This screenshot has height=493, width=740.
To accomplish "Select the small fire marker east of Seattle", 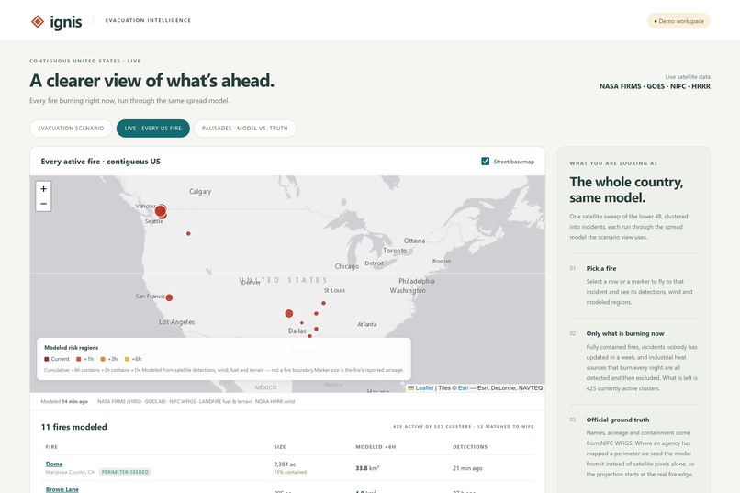I will point(188,233).
